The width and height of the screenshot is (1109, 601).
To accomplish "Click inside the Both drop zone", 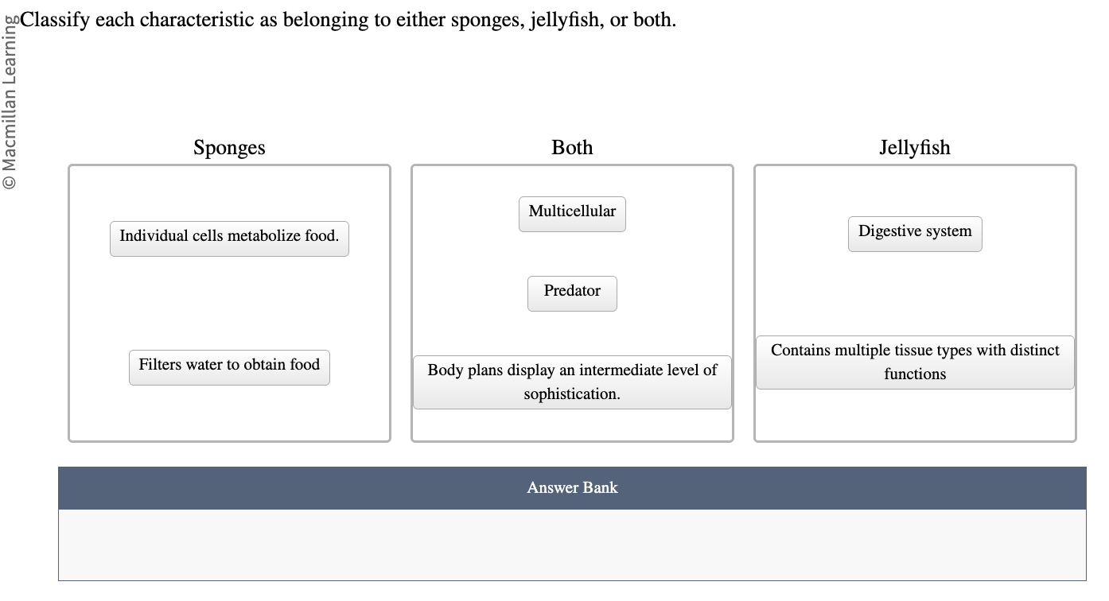I will pos(572,254).
